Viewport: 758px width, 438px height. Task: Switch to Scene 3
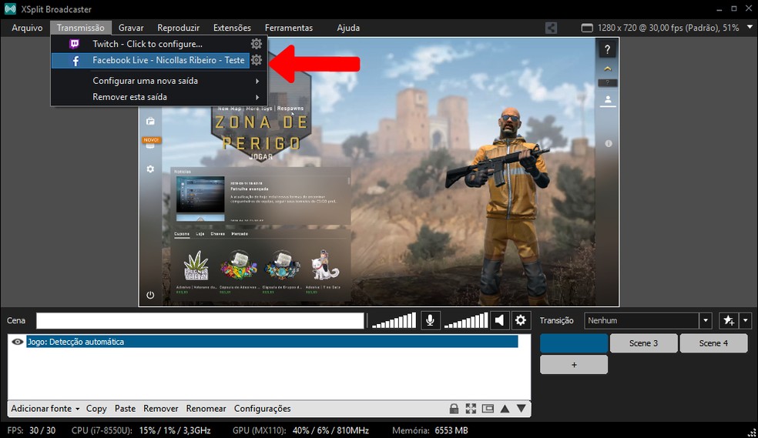pyautogui.click(x=643, y=343)
